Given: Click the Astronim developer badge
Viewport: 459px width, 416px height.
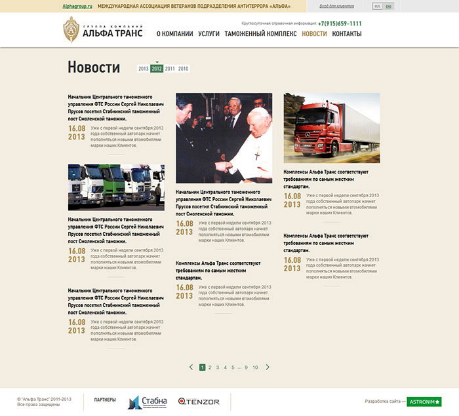Looking at the screenshot, I should click(424, 402).
